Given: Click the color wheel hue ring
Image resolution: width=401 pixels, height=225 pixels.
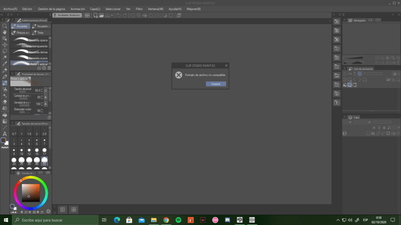Looking at the screenshot, I should (31, 179).
